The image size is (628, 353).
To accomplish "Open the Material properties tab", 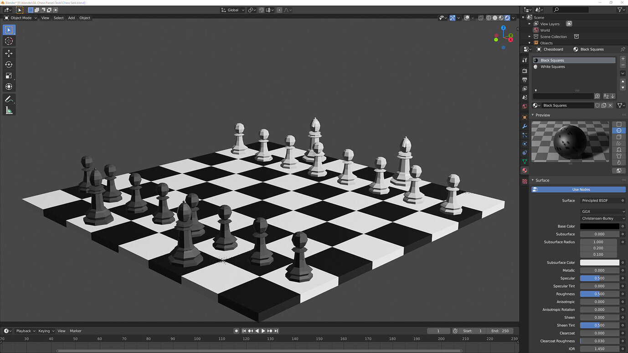I will coord(525,171).
